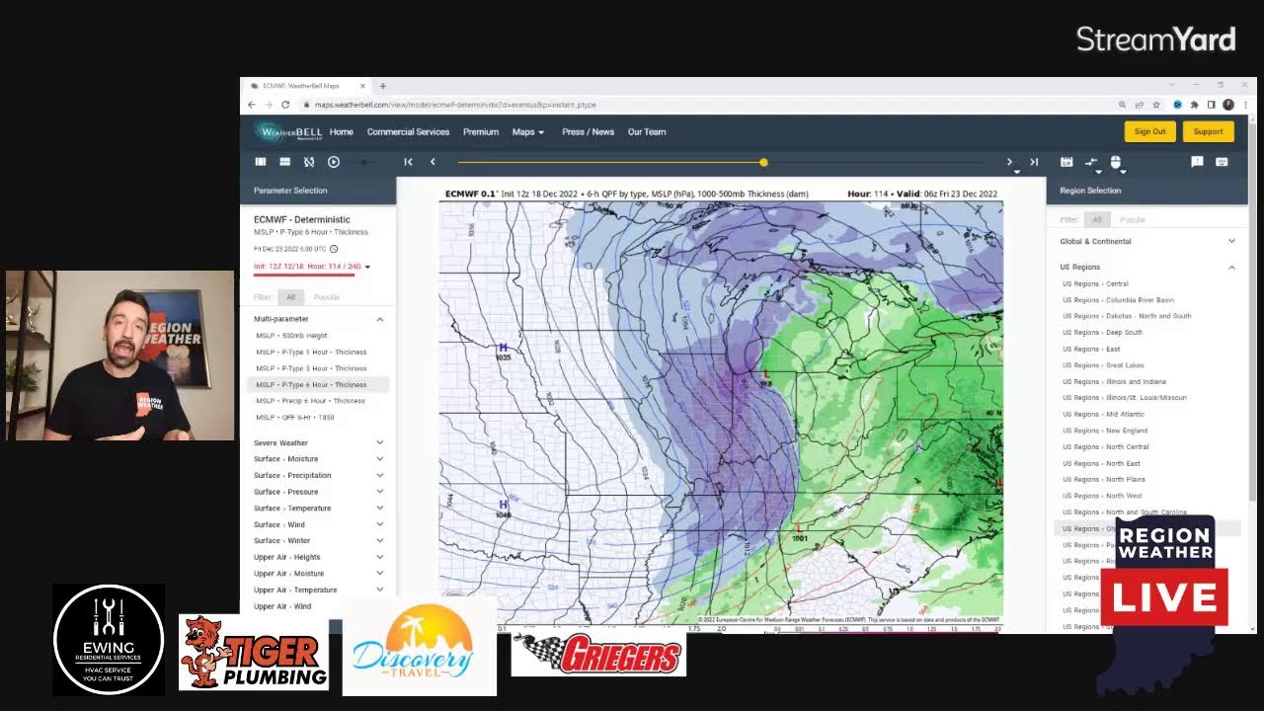Select parameter filter Popular
1264x711 pixels.
pos(327,297)
